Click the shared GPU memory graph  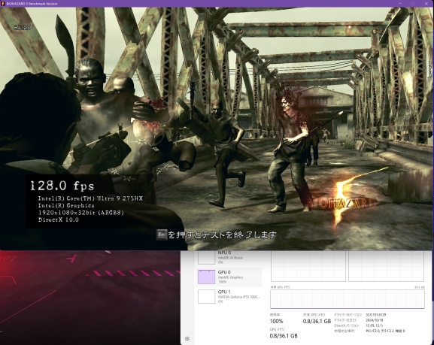coord(348,299)
